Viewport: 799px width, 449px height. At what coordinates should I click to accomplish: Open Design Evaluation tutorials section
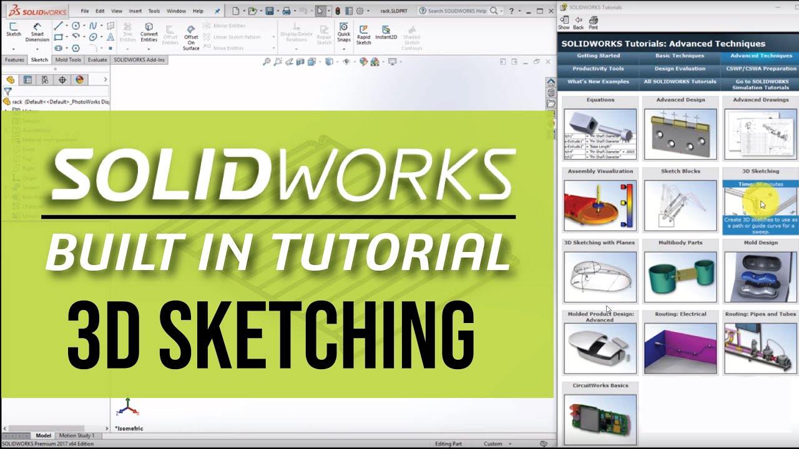point(680,69)
